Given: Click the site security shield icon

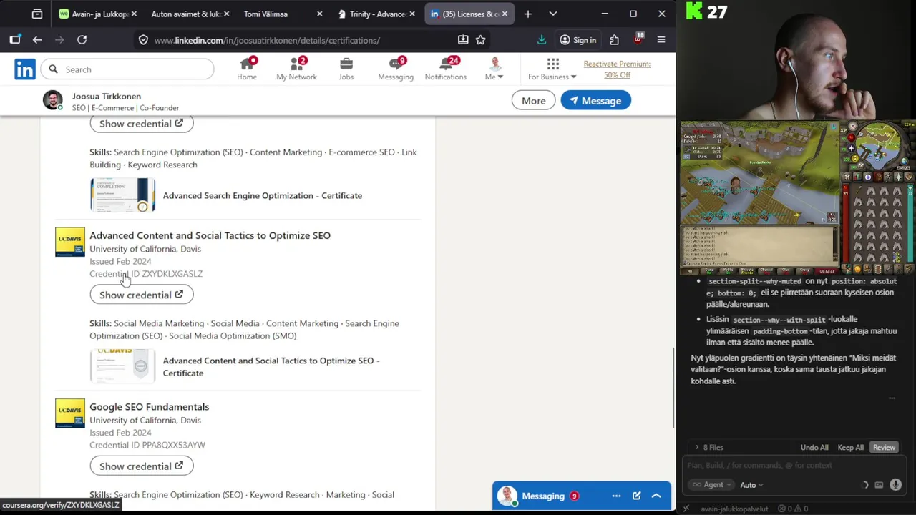Looking at the screenshot, I should pos(143,40).
